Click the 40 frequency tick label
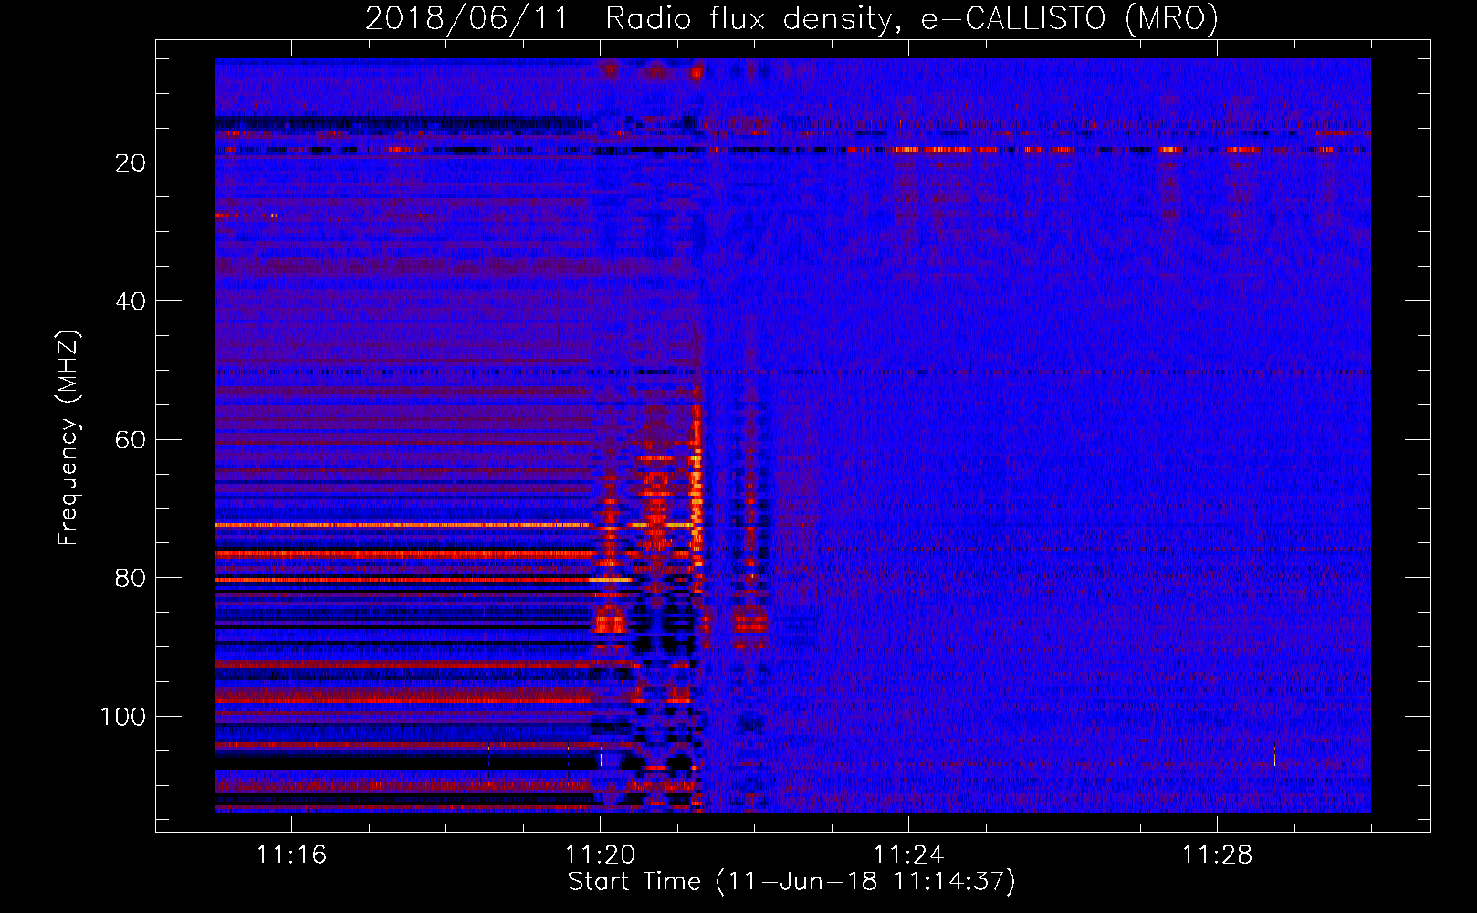This screenshot has width=1477, height=913. pyautogui.click(x=131, y=301)
